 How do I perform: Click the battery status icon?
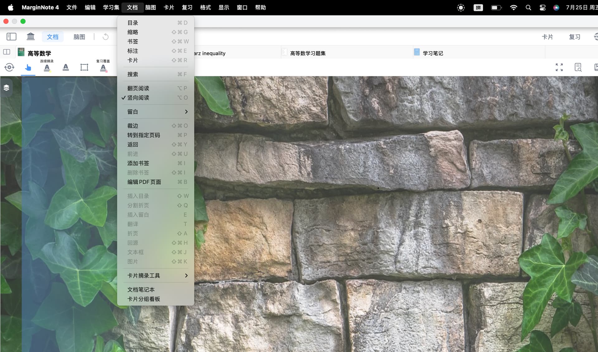(x=496, y=7)
